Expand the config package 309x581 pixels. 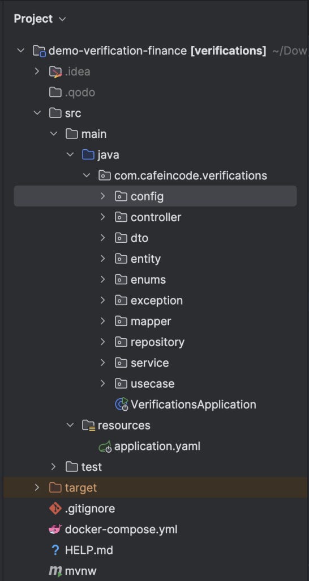[x=103, y=196]
